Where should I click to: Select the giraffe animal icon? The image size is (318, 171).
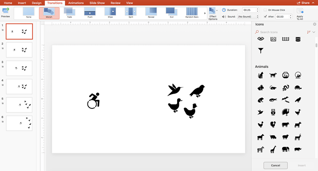point(273,149)
